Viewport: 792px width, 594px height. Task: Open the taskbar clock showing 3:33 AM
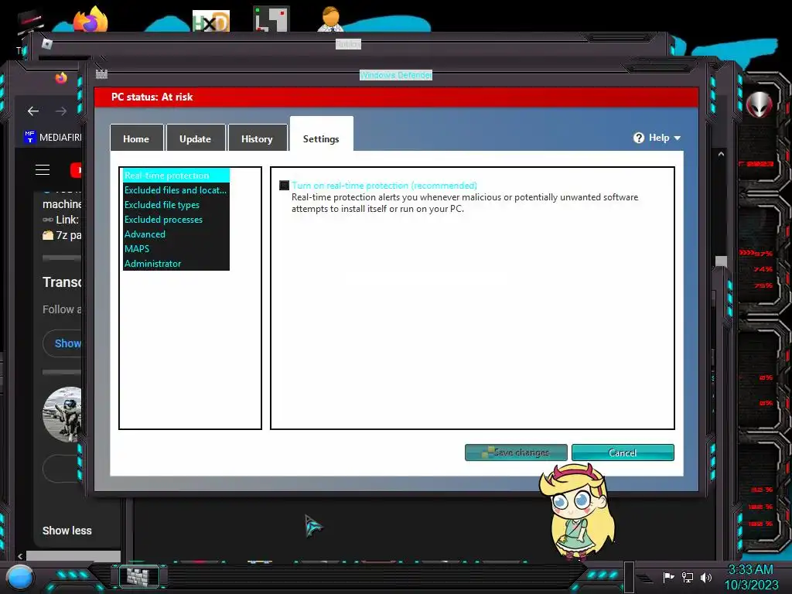coord(751,577)
